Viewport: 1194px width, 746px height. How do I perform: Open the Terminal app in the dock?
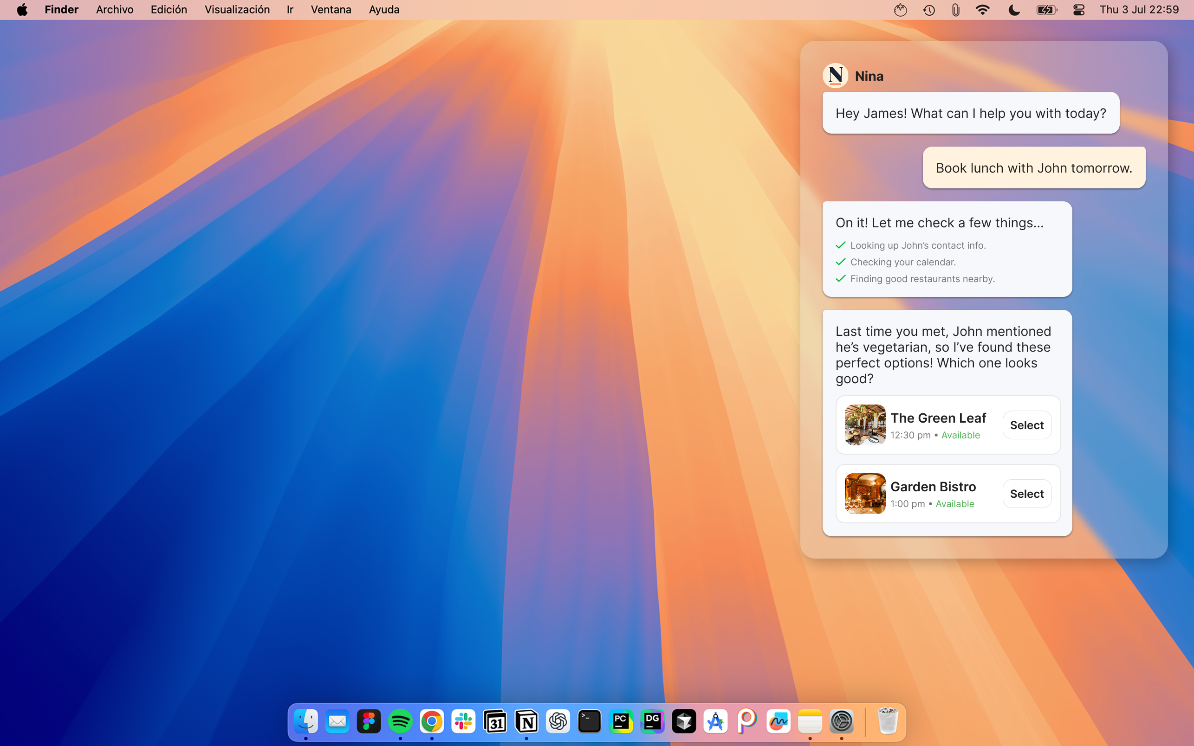(590, 722)
